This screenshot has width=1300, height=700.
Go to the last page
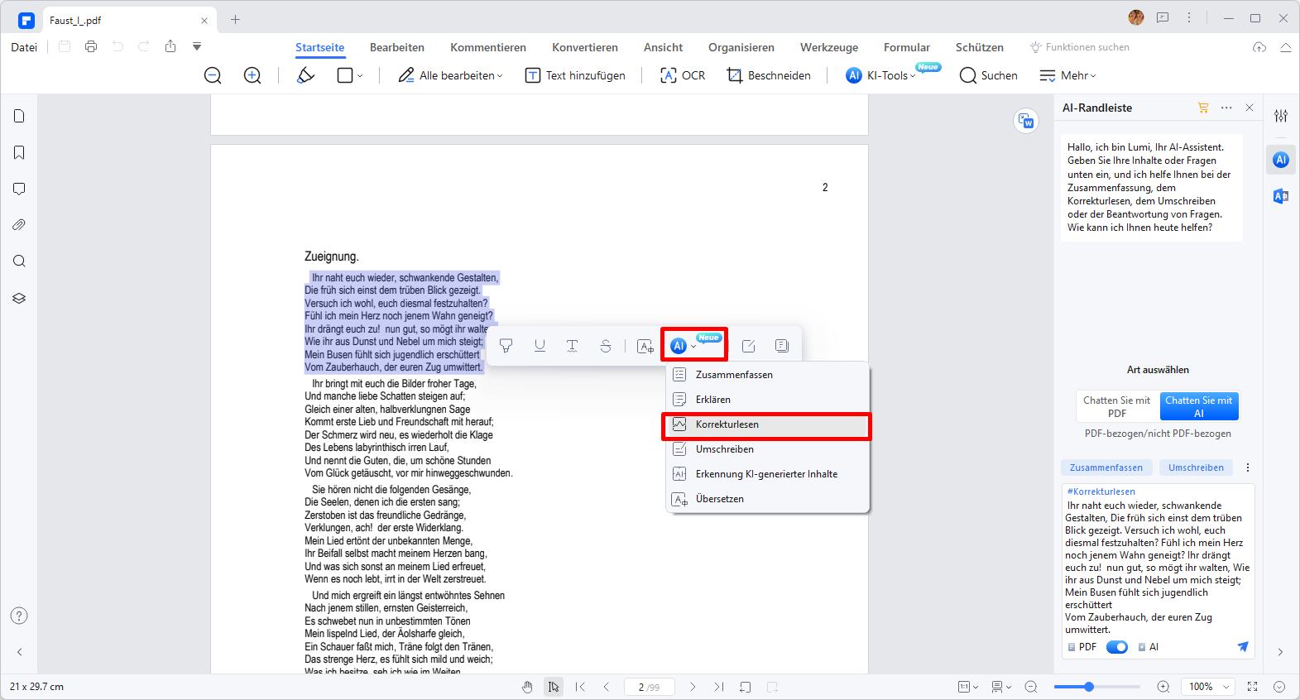(x=719, y=687)
